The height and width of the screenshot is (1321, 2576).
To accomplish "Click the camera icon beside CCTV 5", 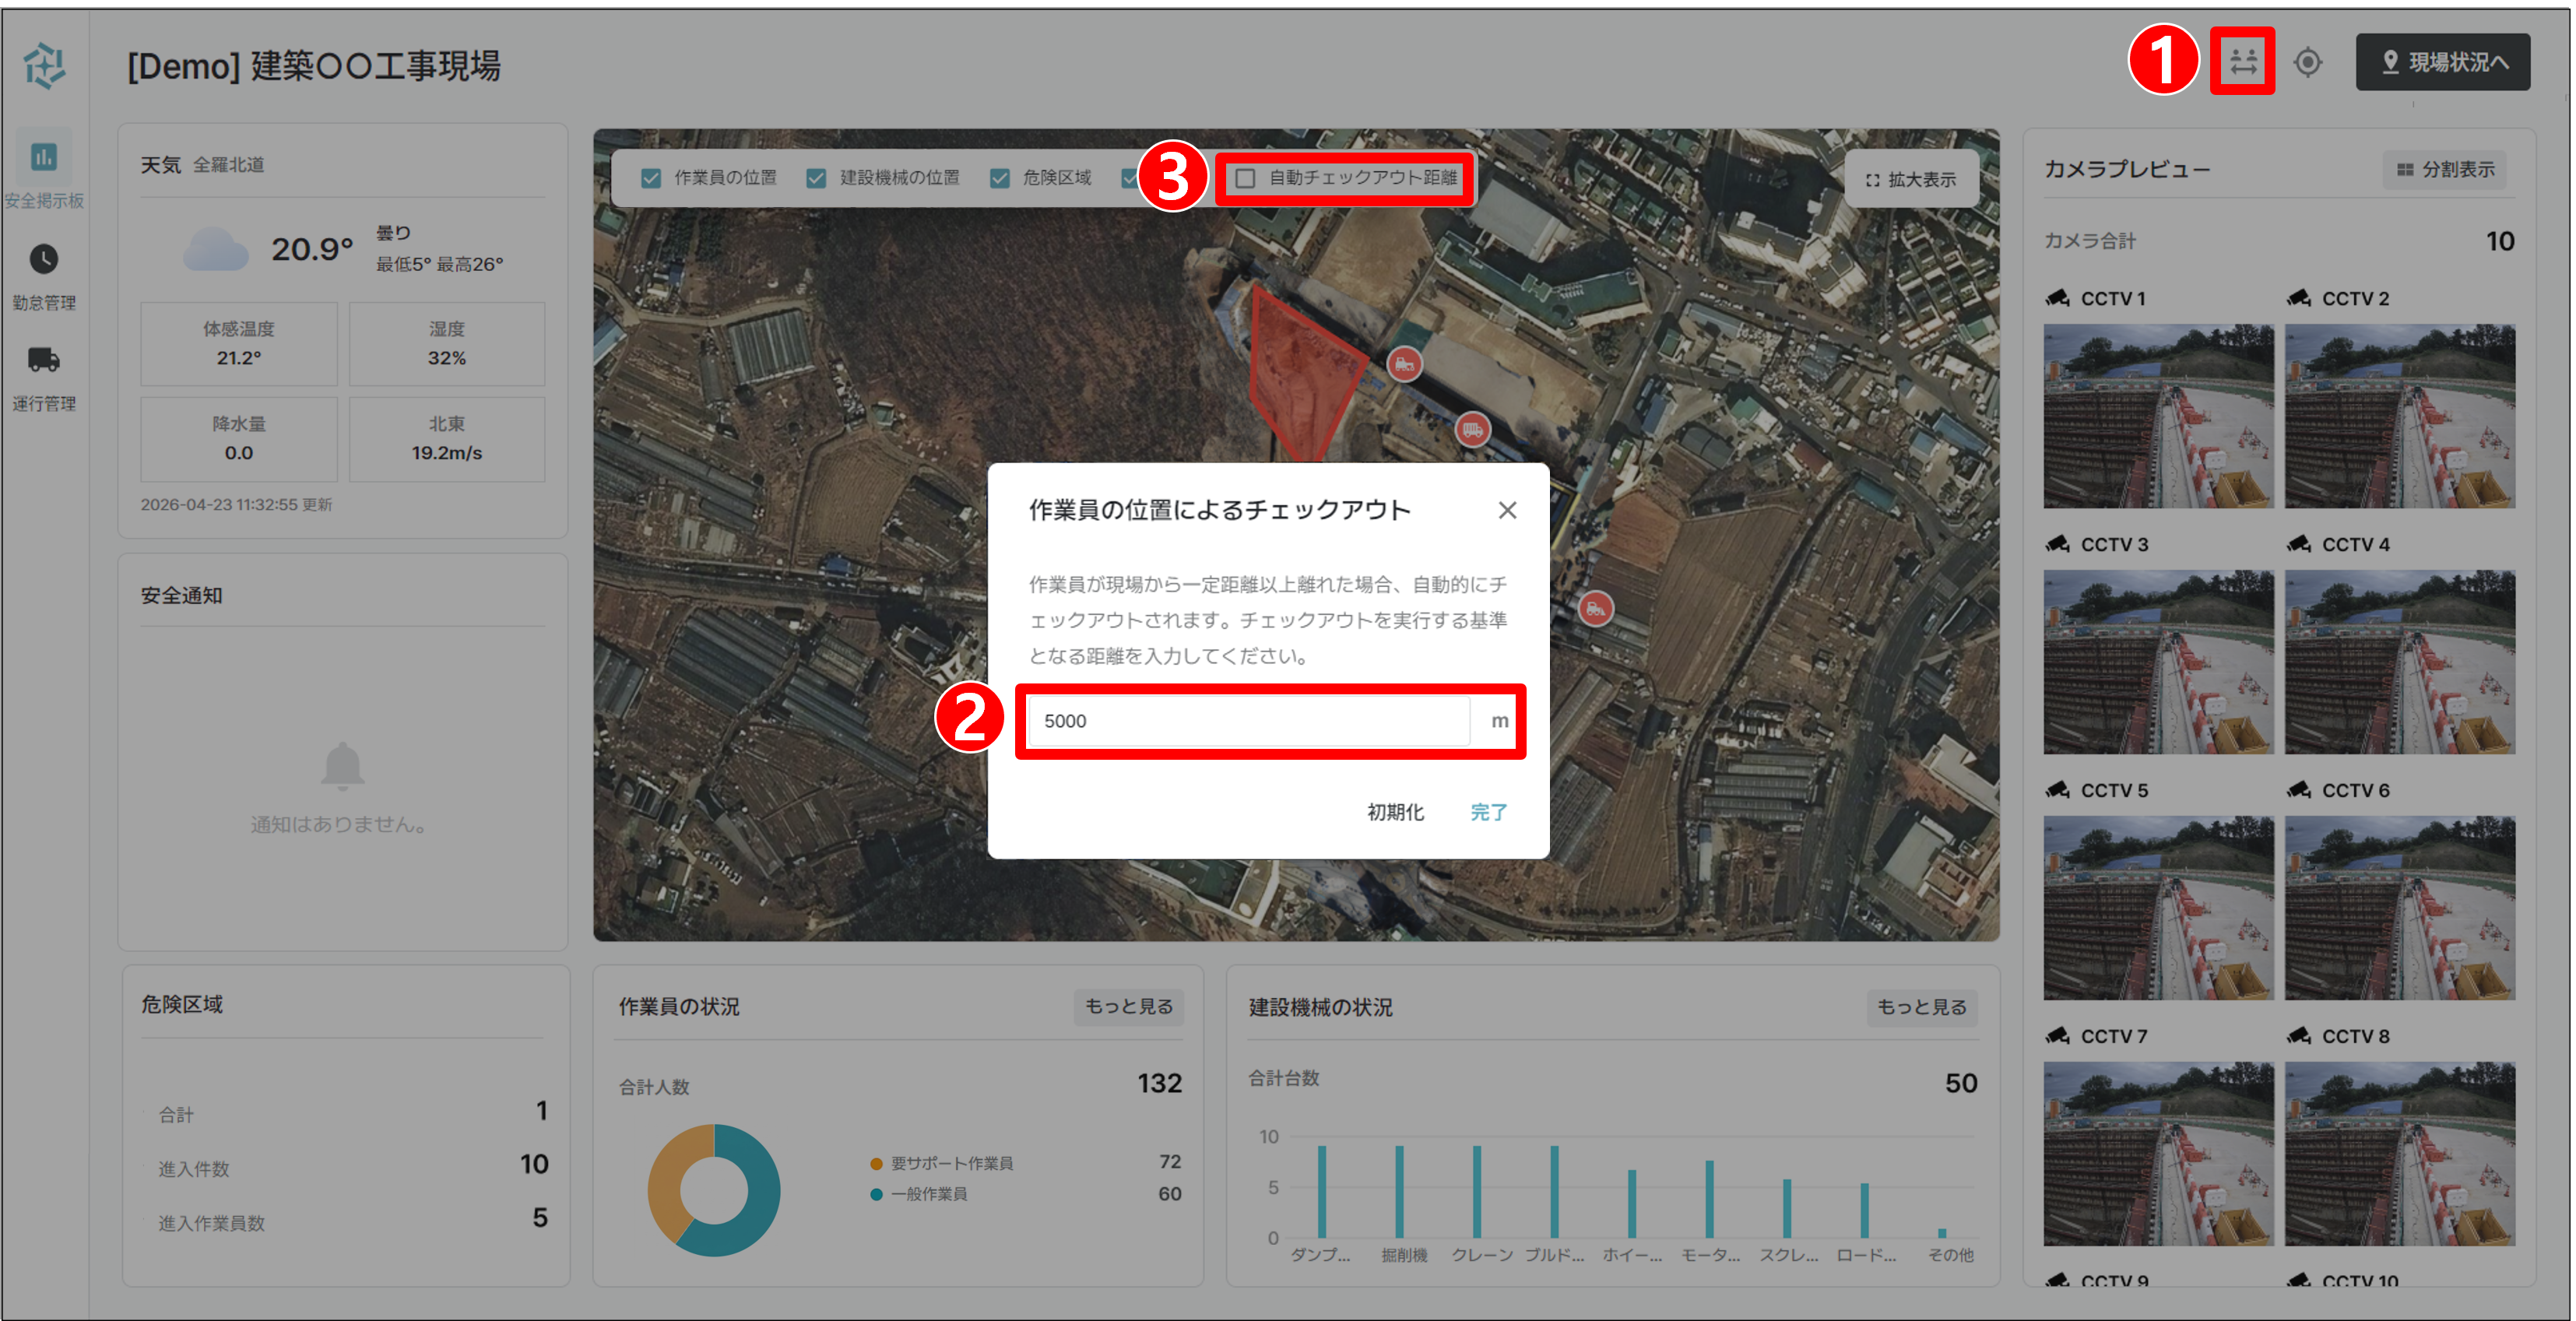I will pyautogui.click(x=2058, y=790).
